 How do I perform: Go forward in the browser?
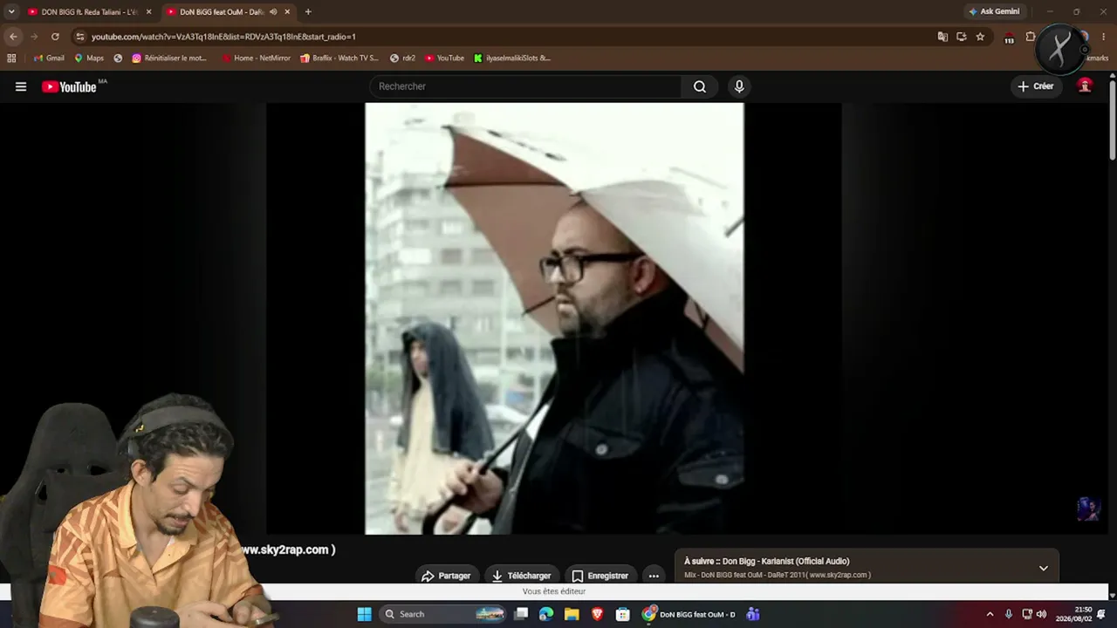pos(34,37)
